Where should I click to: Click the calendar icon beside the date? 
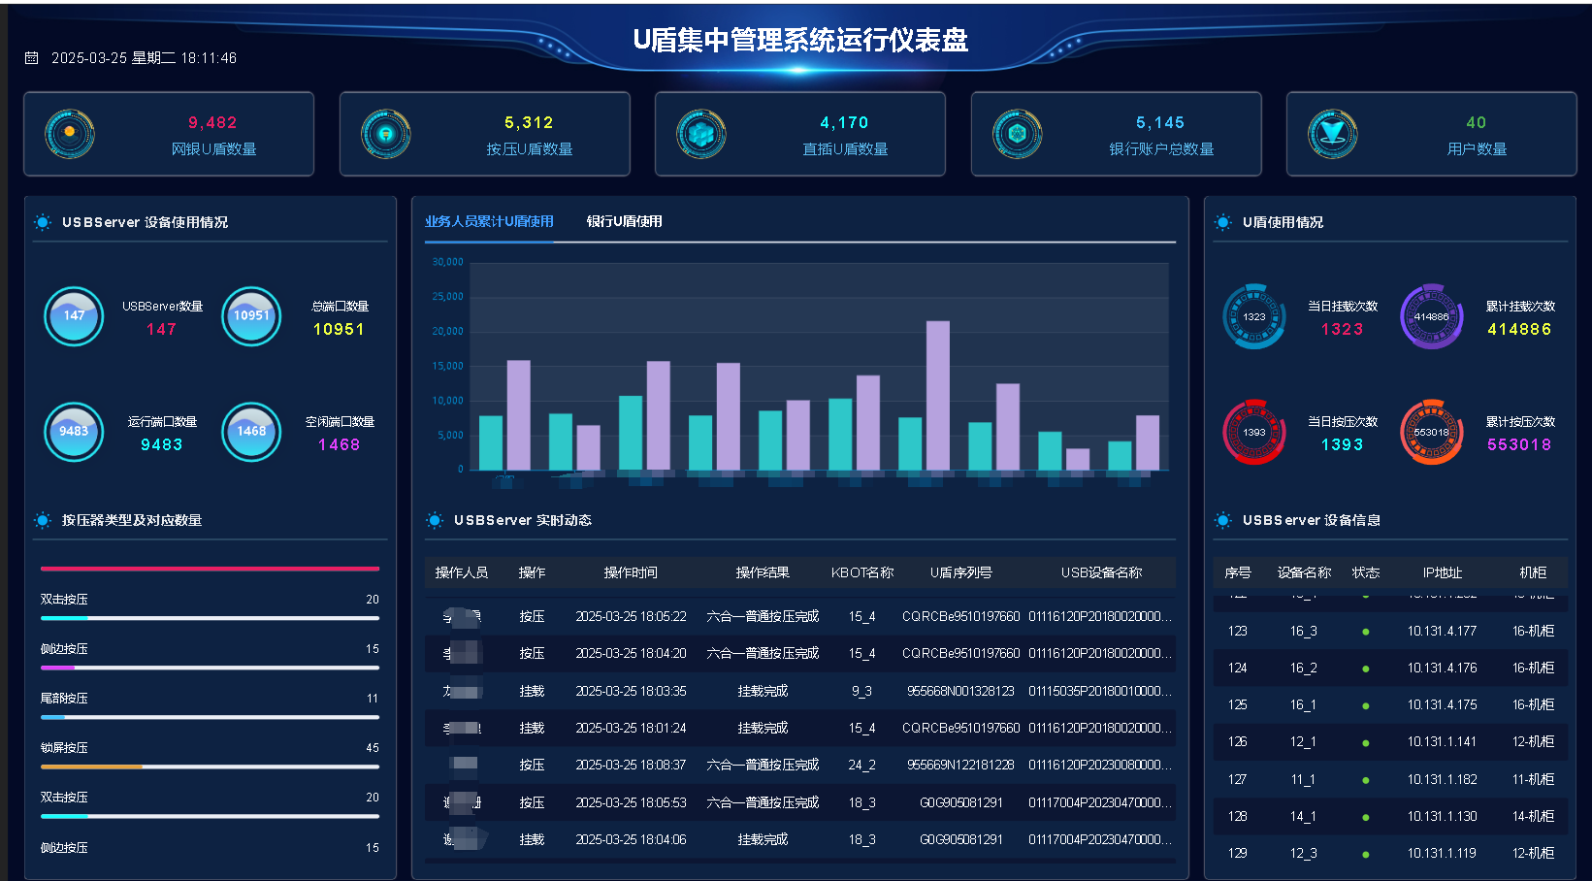(x=31, y=58)
